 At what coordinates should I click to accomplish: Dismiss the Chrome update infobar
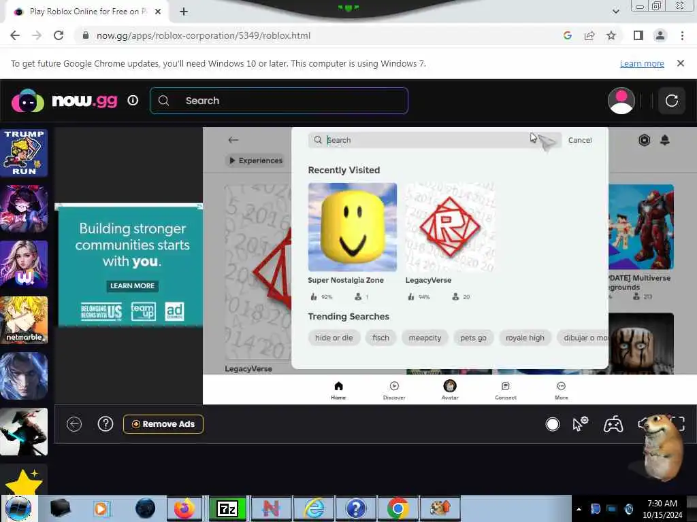point(680,63)
